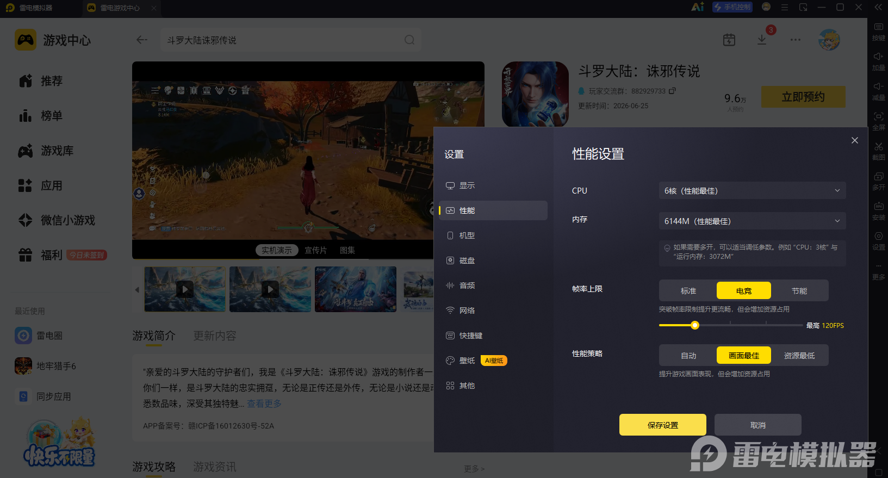Open 音频 audio settings
Image resolution: width=888 pixels, height=478 pixels.
[x=493, y=285]
